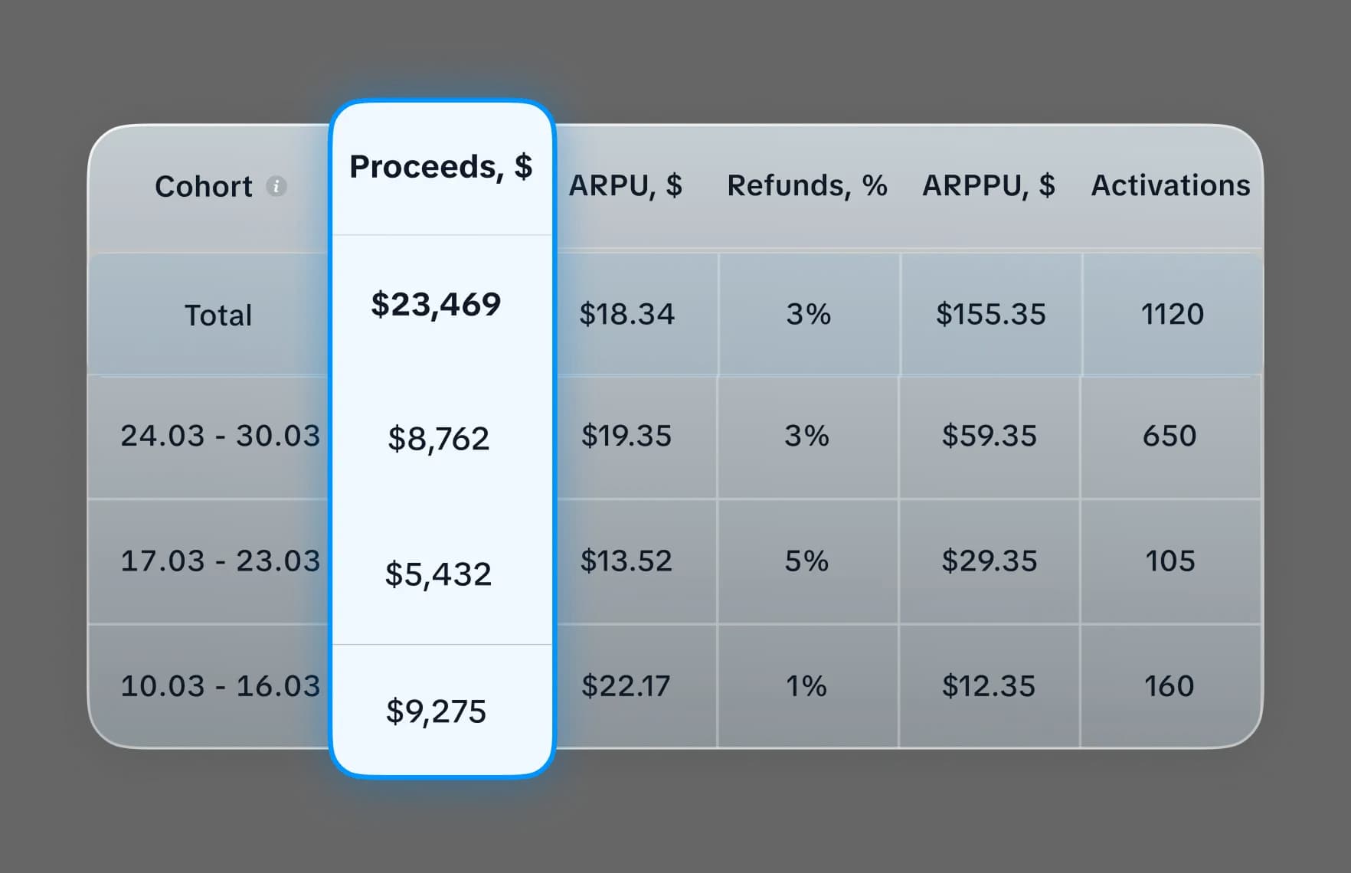The image size is (1351, 873).
Task: Click the 650 activations cell
Action: point(1169,436)
